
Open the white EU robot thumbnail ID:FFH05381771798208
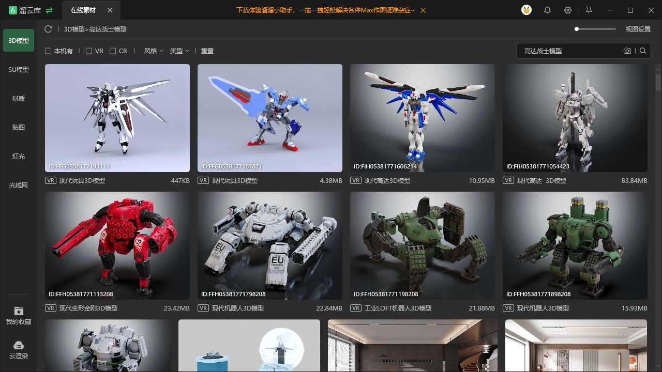click(270, 246)
